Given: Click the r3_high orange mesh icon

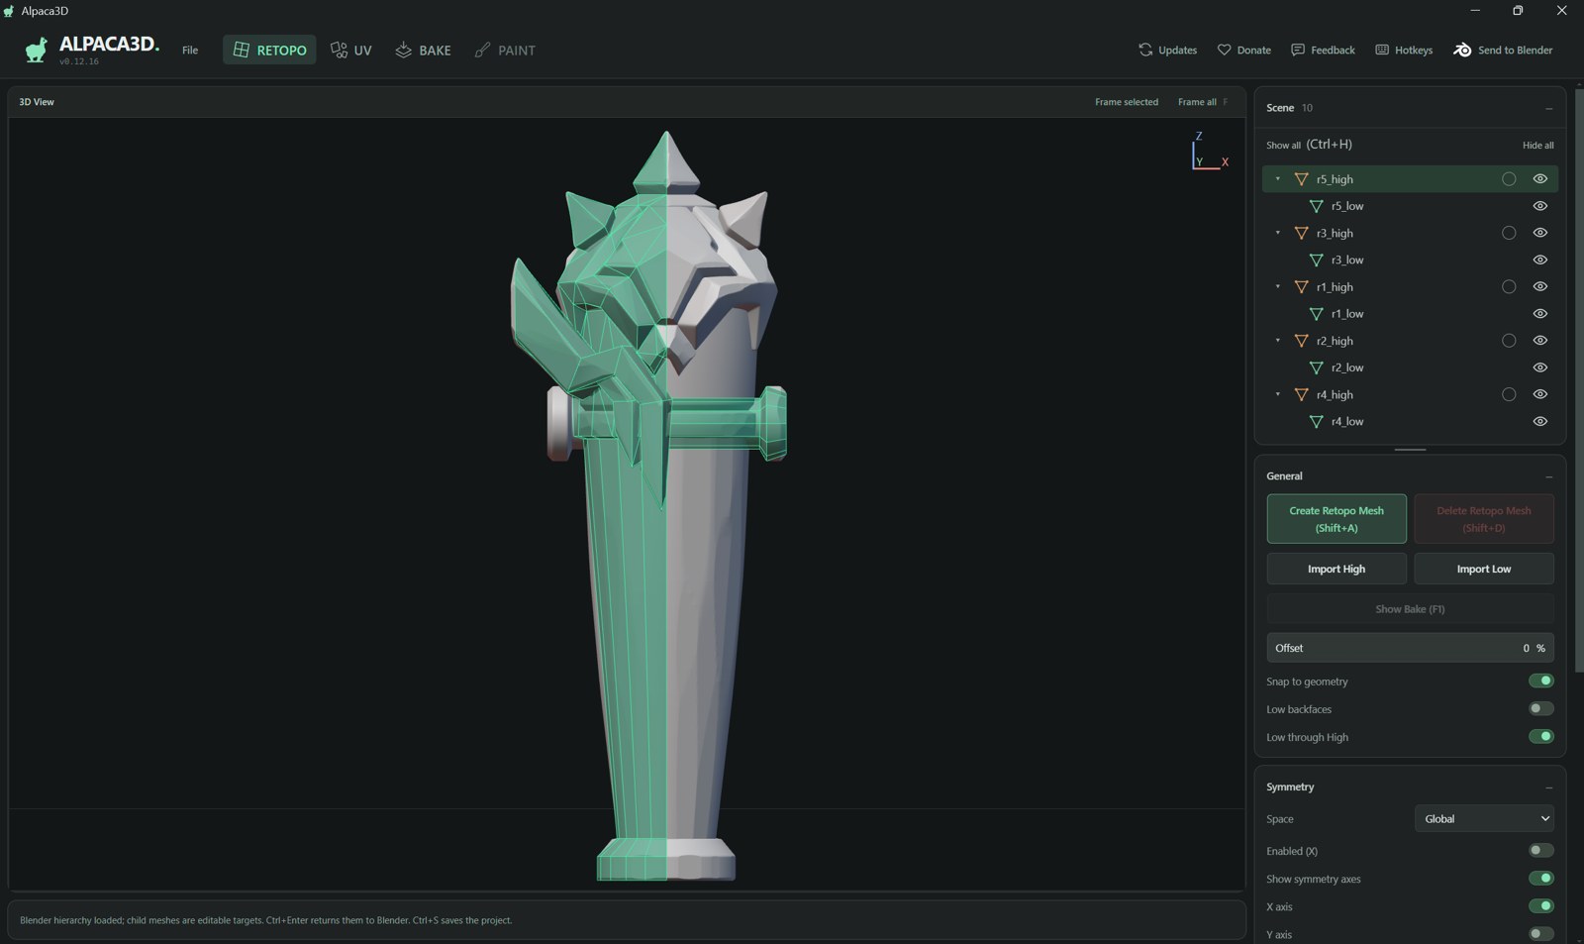Looking at the screenshot, I should point(1301,233).
